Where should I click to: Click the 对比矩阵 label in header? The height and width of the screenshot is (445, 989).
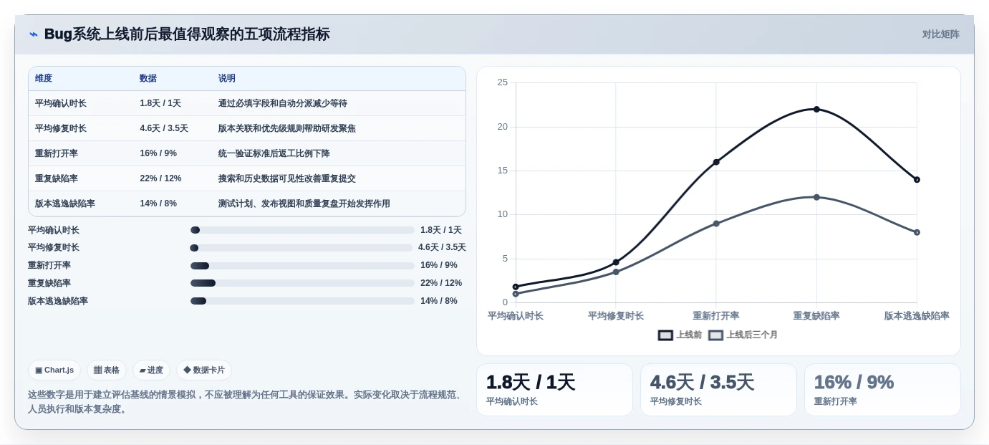[940, 34]
